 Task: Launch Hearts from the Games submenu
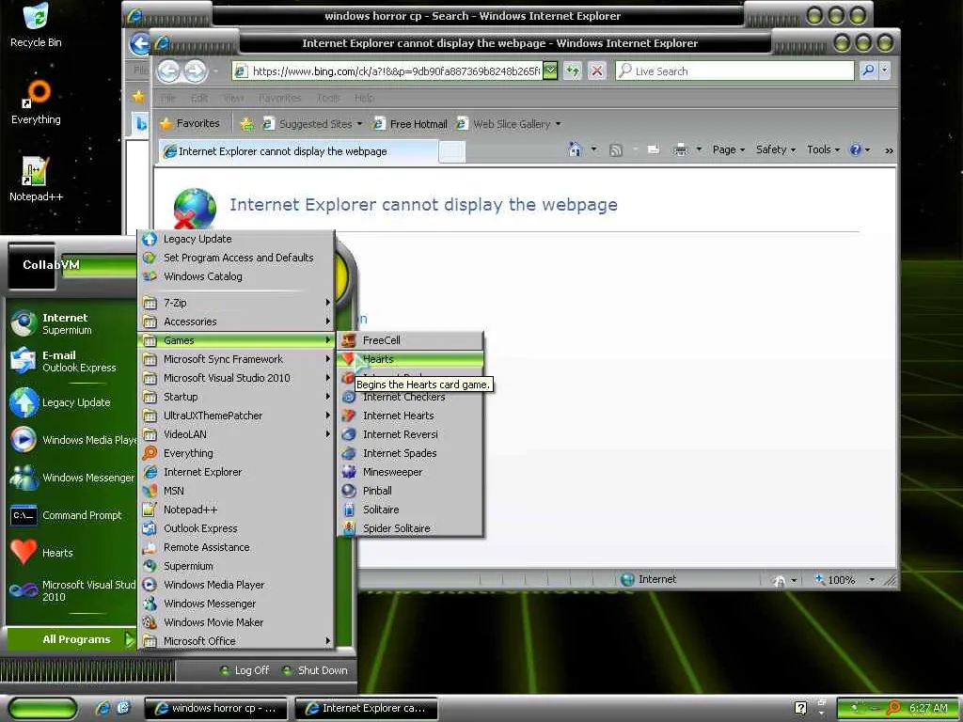coord(410,359)
